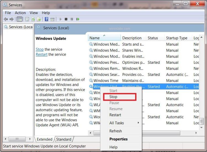The width and height of the screenshot is (207, 152).
Task: Select service described 'Shares Win...'
Action: 144,50
